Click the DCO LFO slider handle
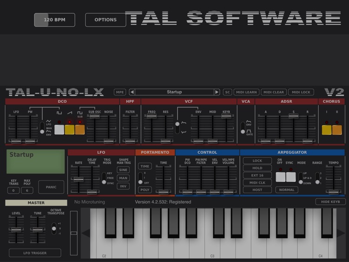The image size is (349, 262). coord(16,141)
